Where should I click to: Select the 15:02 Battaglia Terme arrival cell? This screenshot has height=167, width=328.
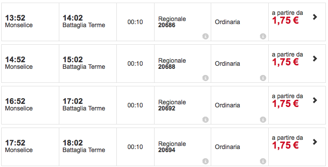point(88,64)
